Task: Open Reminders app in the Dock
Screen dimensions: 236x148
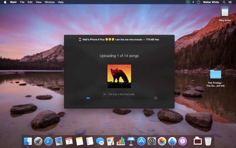Action: [x=90, y=141]
